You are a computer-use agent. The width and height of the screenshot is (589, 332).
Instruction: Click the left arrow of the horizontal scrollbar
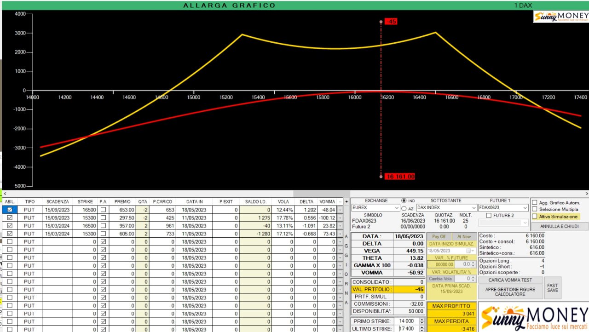[x=4, y=194]
